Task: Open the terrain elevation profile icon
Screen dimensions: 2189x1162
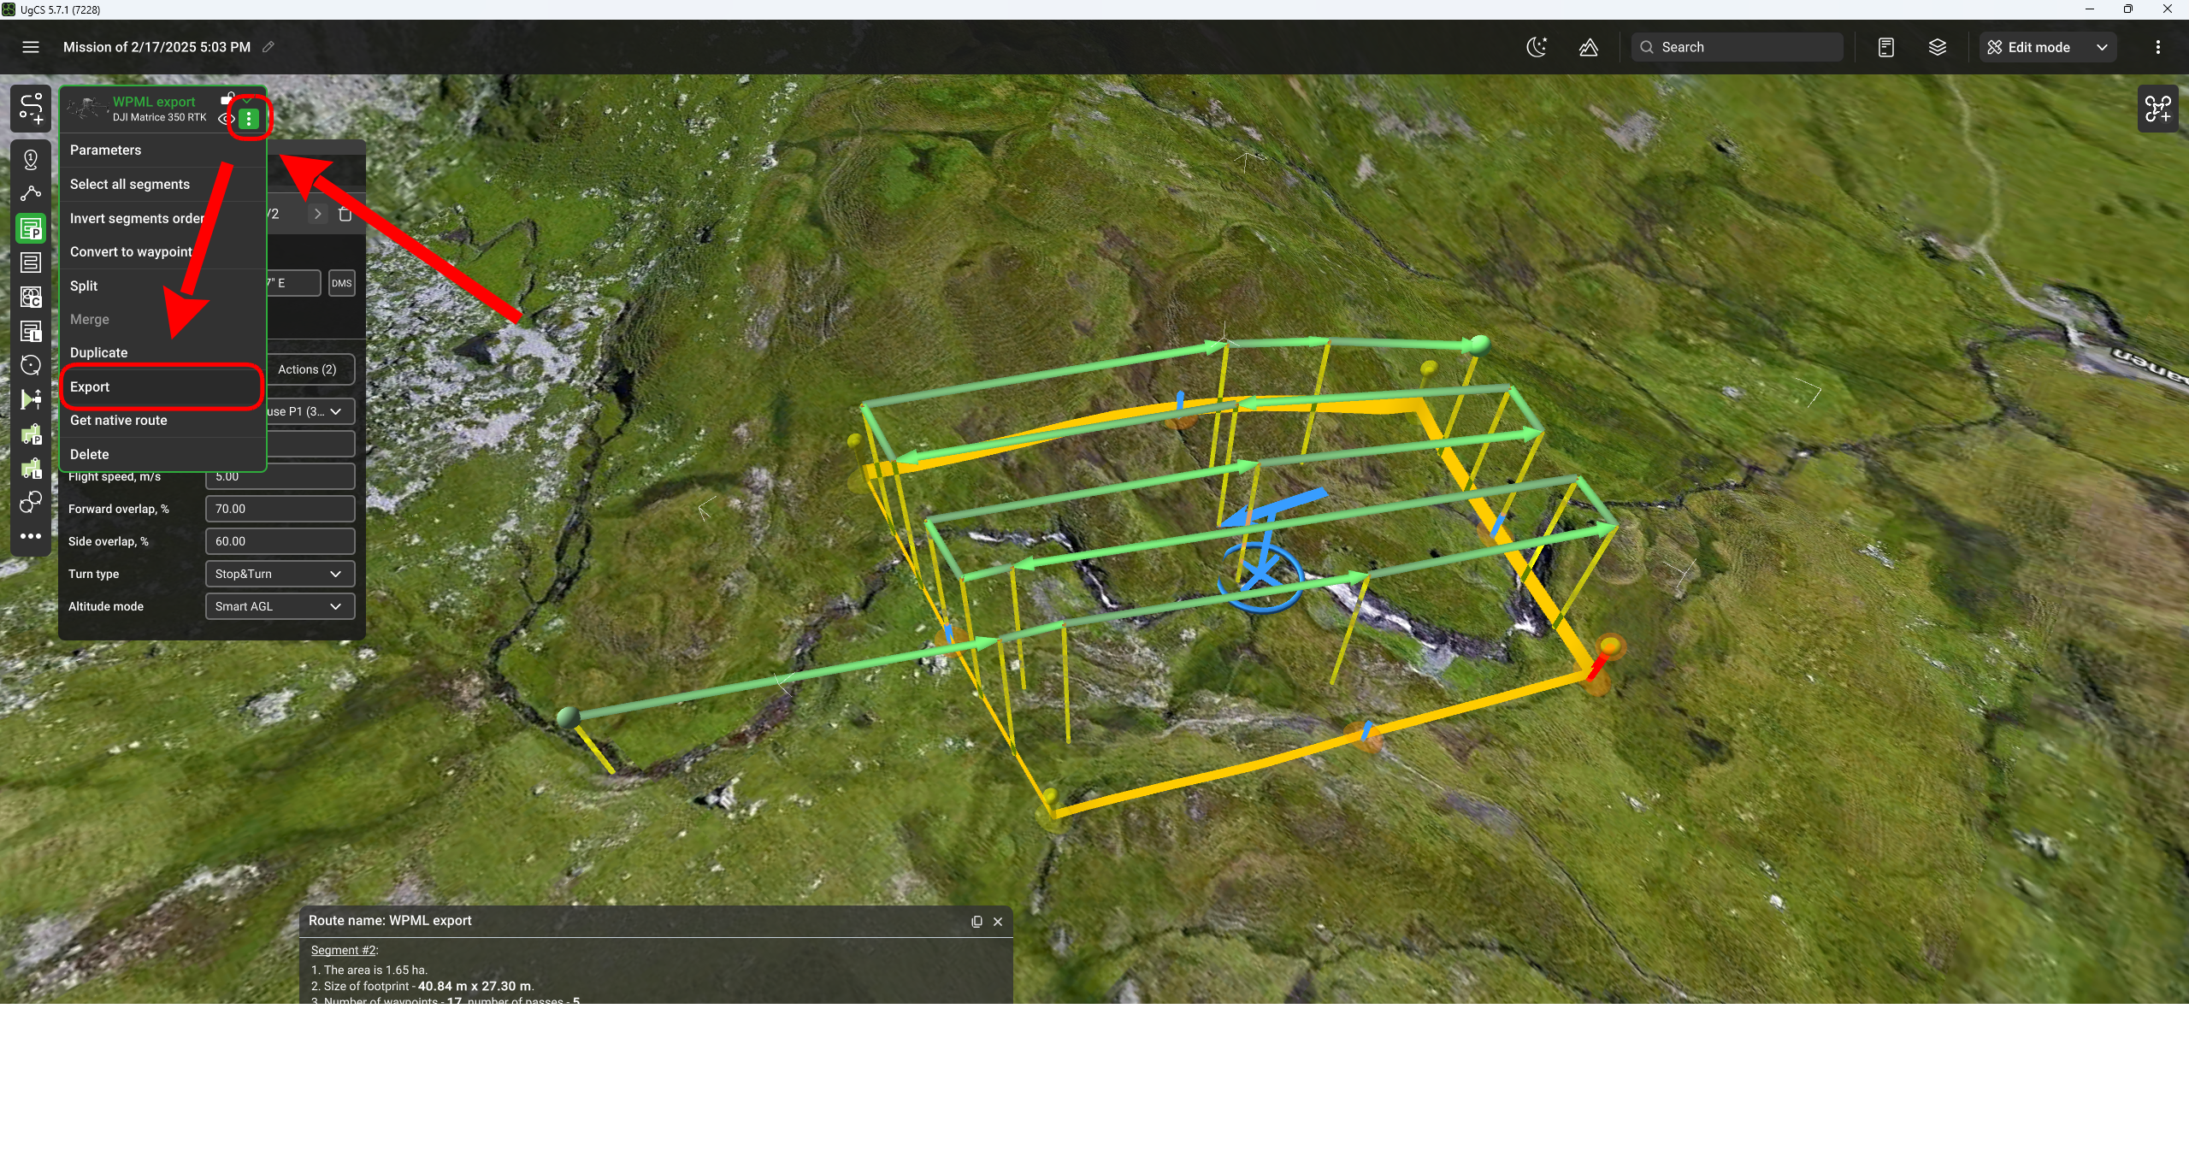Action: click(1588, 48)
